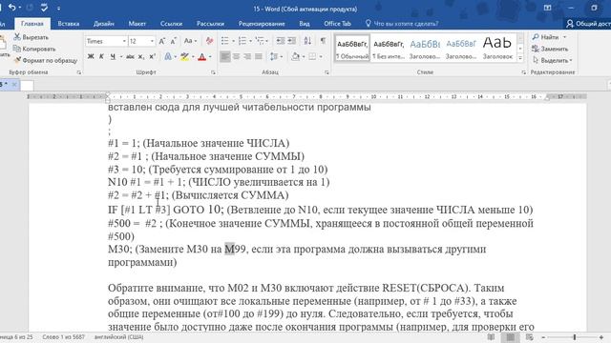The height and width of the screenshot is (343, 611).
Task: Click the zoom in plus button
Action: click(601, 337)
